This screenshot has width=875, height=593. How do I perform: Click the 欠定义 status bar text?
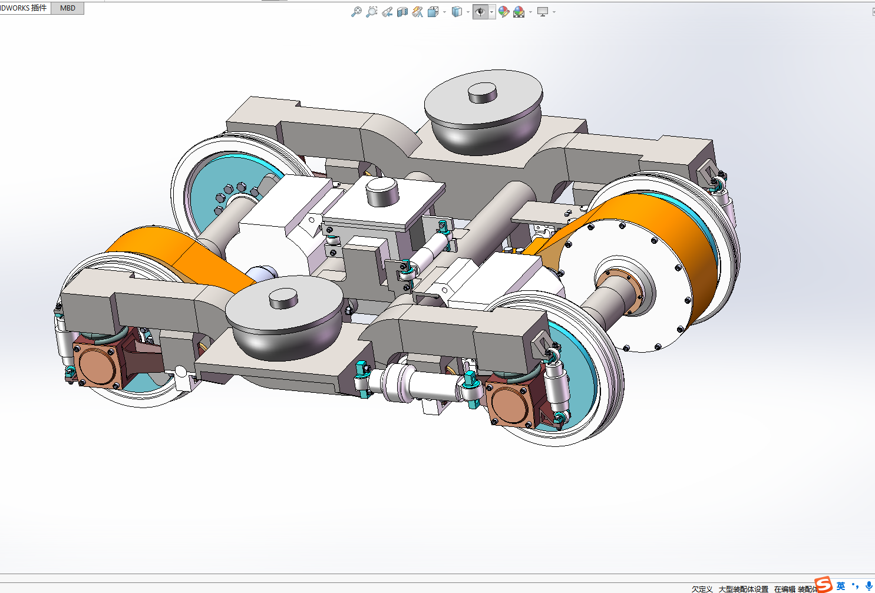click(702, 588)
